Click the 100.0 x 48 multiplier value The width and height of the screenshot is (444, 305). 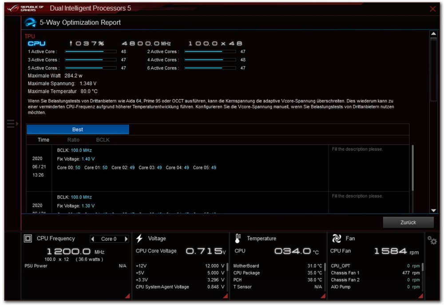pyautogui.click(x=215, y=43)
